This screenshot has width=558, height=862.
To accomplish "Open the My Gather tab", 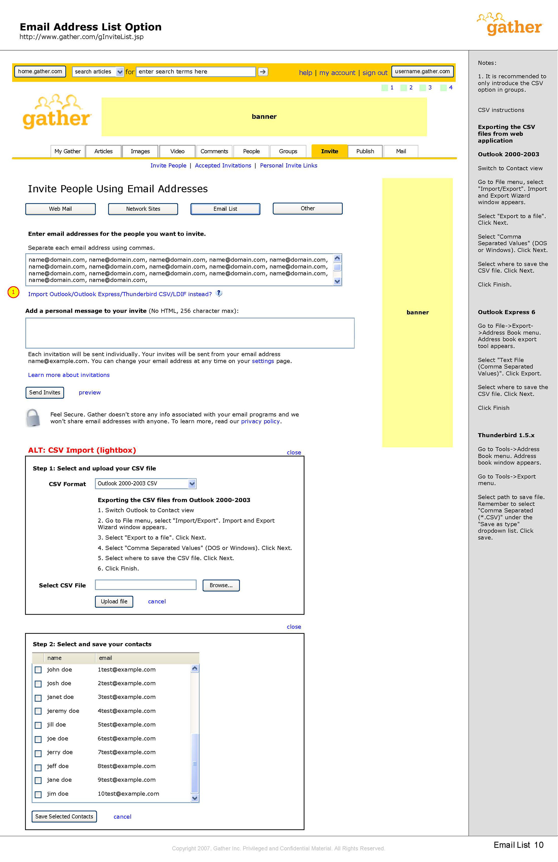I will pyautogui.click(x=67, y=151).
